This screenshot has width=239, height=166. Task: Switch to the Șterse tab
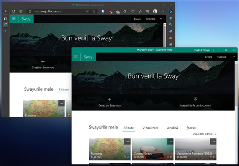tap(191, 128)
